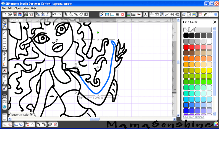The image size is (219, 159).
Task: Select the Text tool in left toolbar
Action: [4, 70]
